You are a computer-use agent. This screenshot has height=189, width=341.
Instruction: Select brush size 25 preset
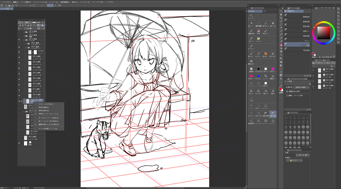click(303, 127)
